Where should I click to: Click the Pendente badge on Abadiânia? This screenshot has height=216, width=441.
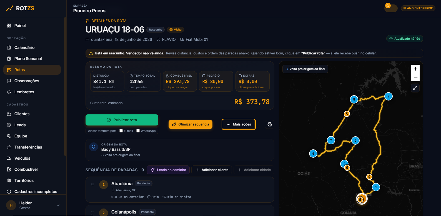pyautogui.click(x=144, y=184)
